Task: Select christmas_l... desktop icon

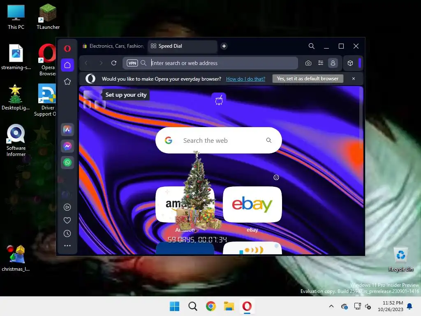Action: click(x=16, y=258)
